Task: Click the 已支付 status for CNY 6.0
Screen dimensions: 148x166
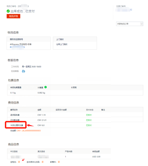Action: point(89,125)
